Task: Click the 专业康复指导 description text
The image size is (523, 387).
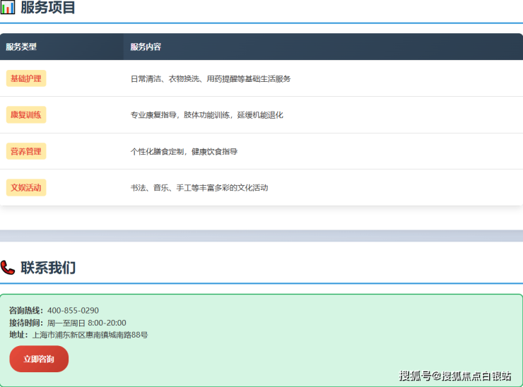Action: [x=206, y=114]
